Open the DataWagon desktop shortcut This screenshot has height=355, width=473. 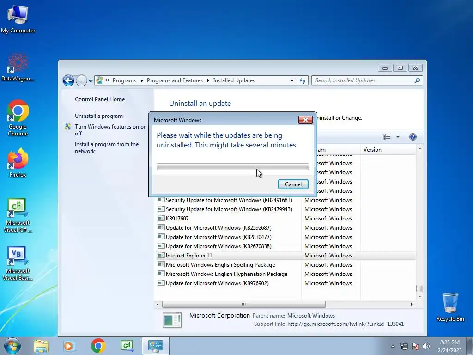coord(18,67)
